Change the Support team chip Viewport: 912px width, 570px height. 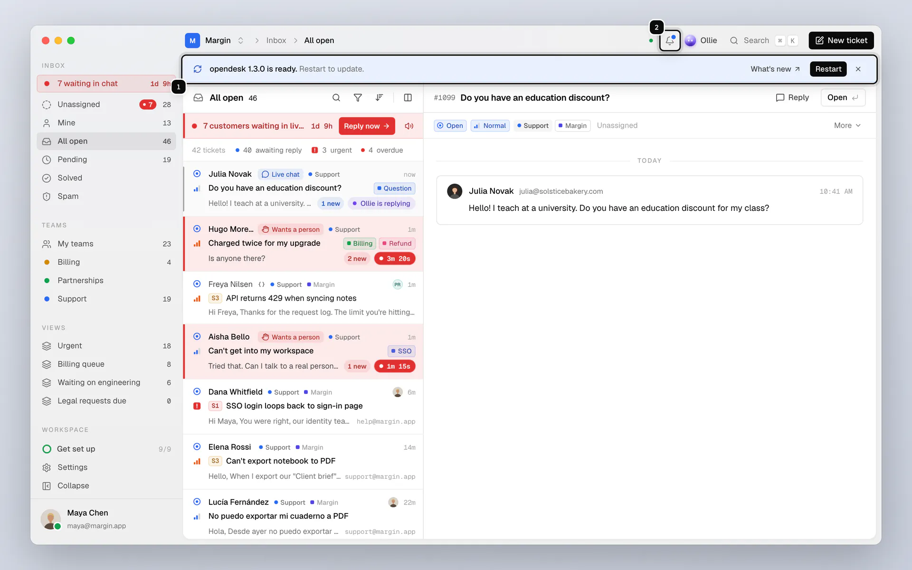532,125
